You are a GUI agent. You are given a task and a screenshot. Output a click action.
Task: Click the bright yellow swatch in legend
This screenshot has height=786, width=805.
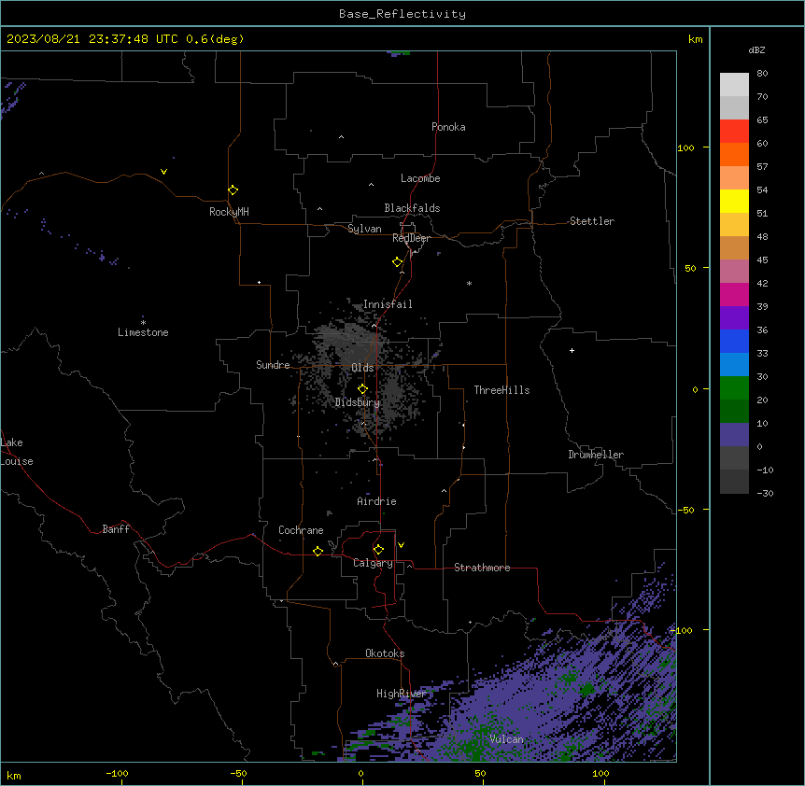(x=734, y=201)
